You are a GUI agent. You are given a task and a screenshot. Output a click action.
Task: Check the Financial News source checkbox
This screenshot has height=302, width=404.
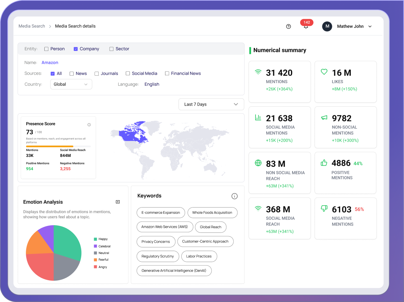click(167, 73)
